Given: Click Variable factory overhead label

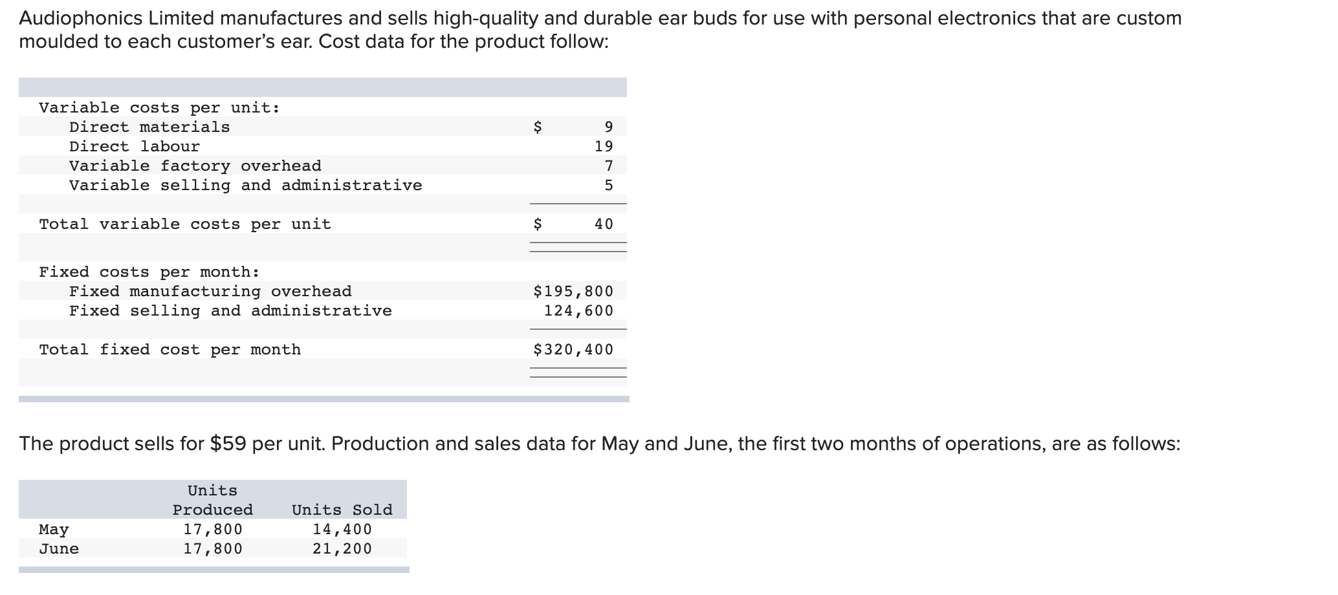Looking at the screenshot, I should pyautogui.click(x=195, y=166).
